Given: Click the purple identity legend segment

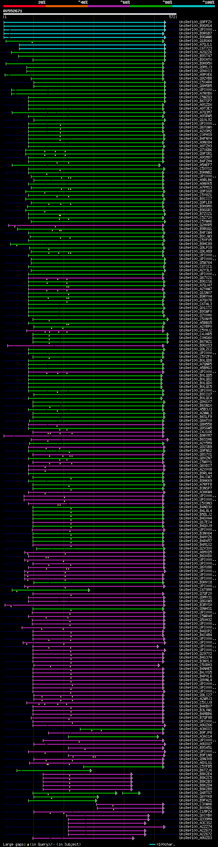Looking at the screenshot, I should pos(109,6).
